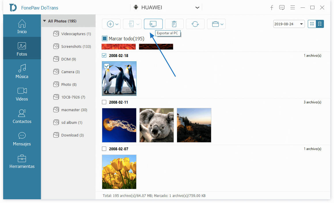Select all photos from 2008-02-11

[104, 102]
